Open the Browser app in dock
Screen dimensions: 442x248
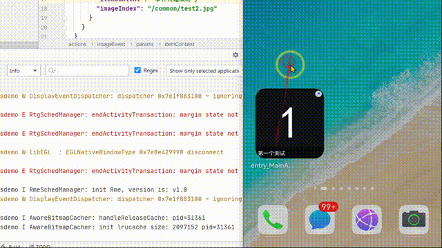[x=367, y=220]
